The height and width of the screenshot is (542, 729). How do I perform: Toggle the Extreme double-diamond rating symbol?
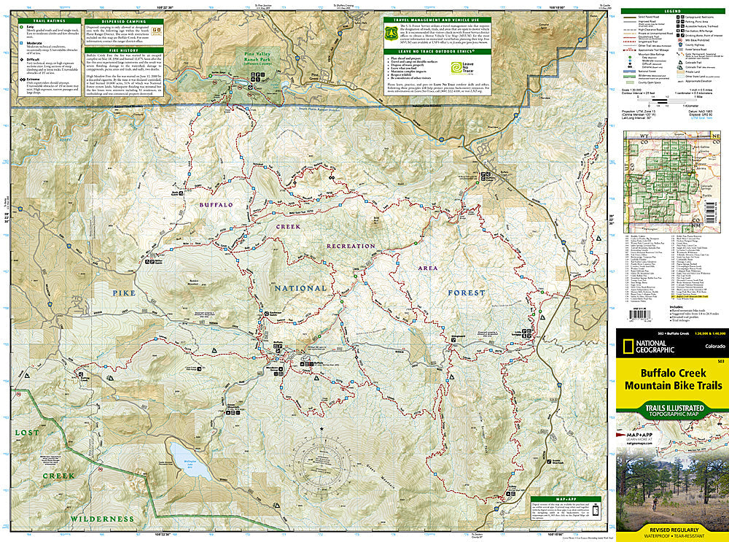[23, 79]
